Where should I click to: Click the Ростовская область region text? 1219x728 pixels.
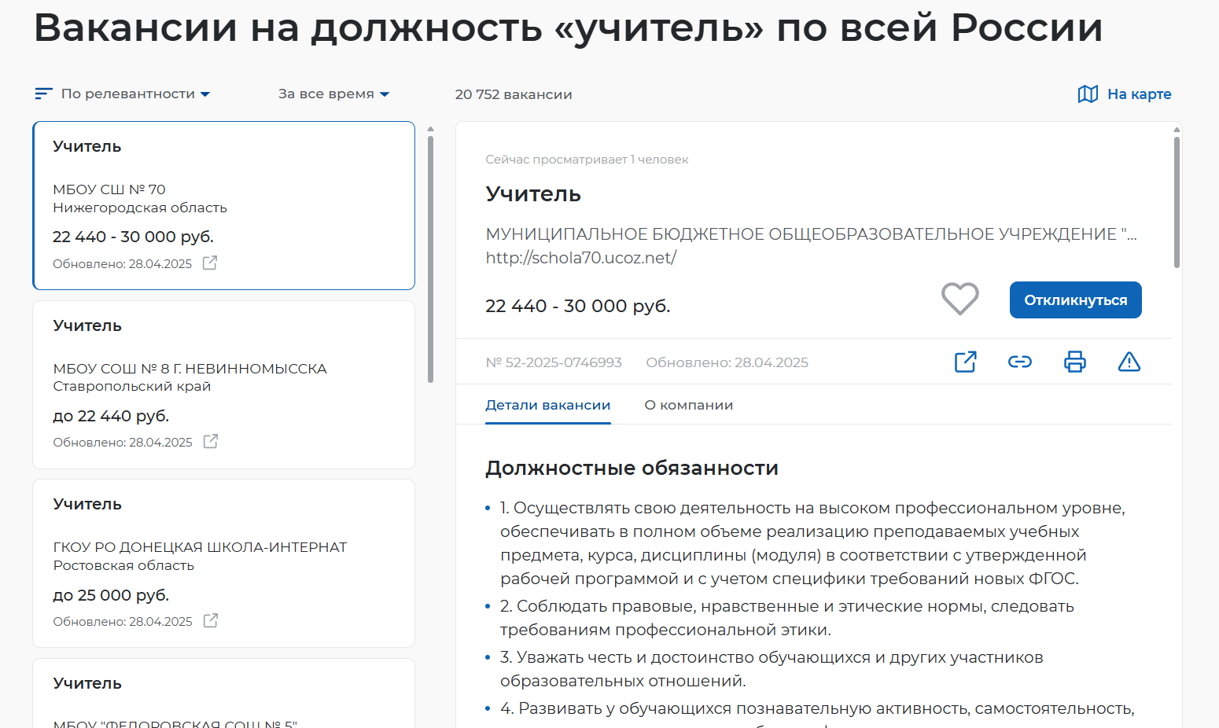[x=123, y=565]
